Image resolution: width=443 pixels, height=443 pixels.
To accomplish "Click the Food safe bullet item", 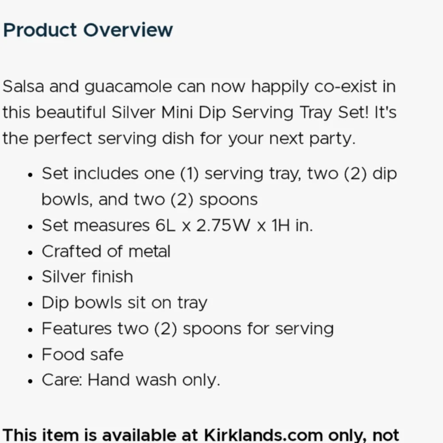I will pyautogui.click(x=82, y=354).
